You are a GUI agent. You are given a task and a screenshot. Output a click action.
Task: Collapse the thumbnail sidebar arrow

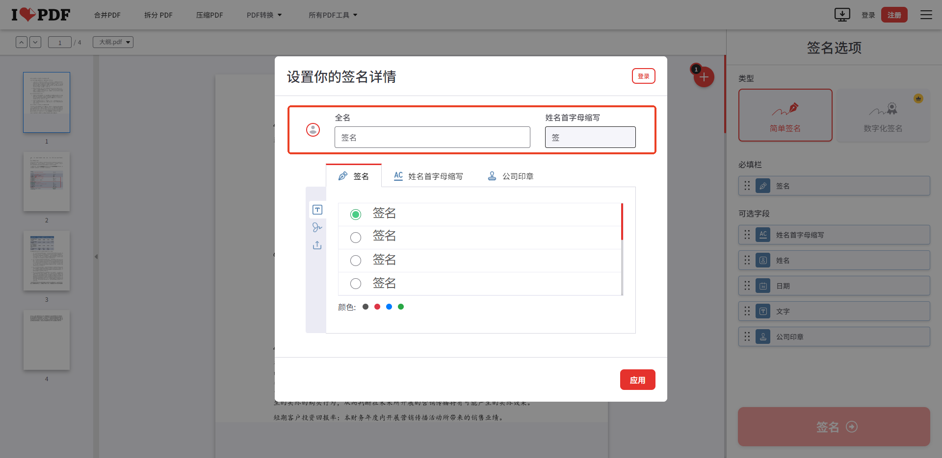pyautogui.click(x=96, y=256)
